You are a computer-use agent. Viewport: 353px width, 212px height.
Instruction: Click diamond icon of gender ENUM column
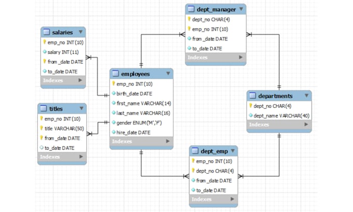[x=114, y=122]
